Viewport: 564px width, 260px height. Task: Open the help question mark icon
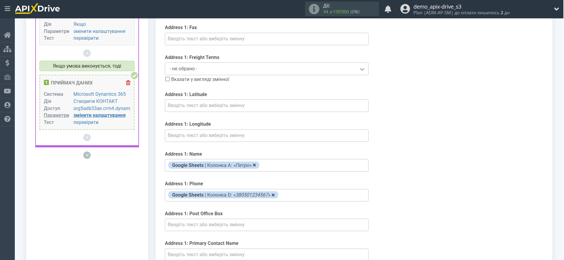click(x=7, y=119)
